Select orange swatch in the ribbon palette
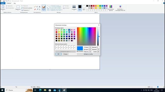This screenshot has width=165, height=92. click(x=96, y=6)
